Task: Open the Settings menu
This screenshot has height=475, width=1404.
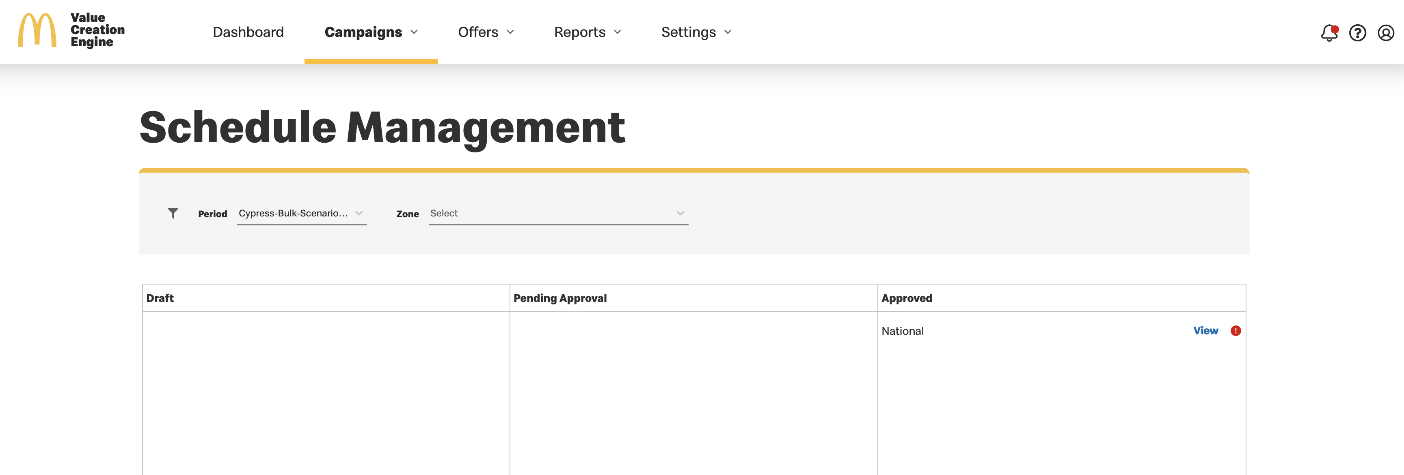Action: point(696,32)
